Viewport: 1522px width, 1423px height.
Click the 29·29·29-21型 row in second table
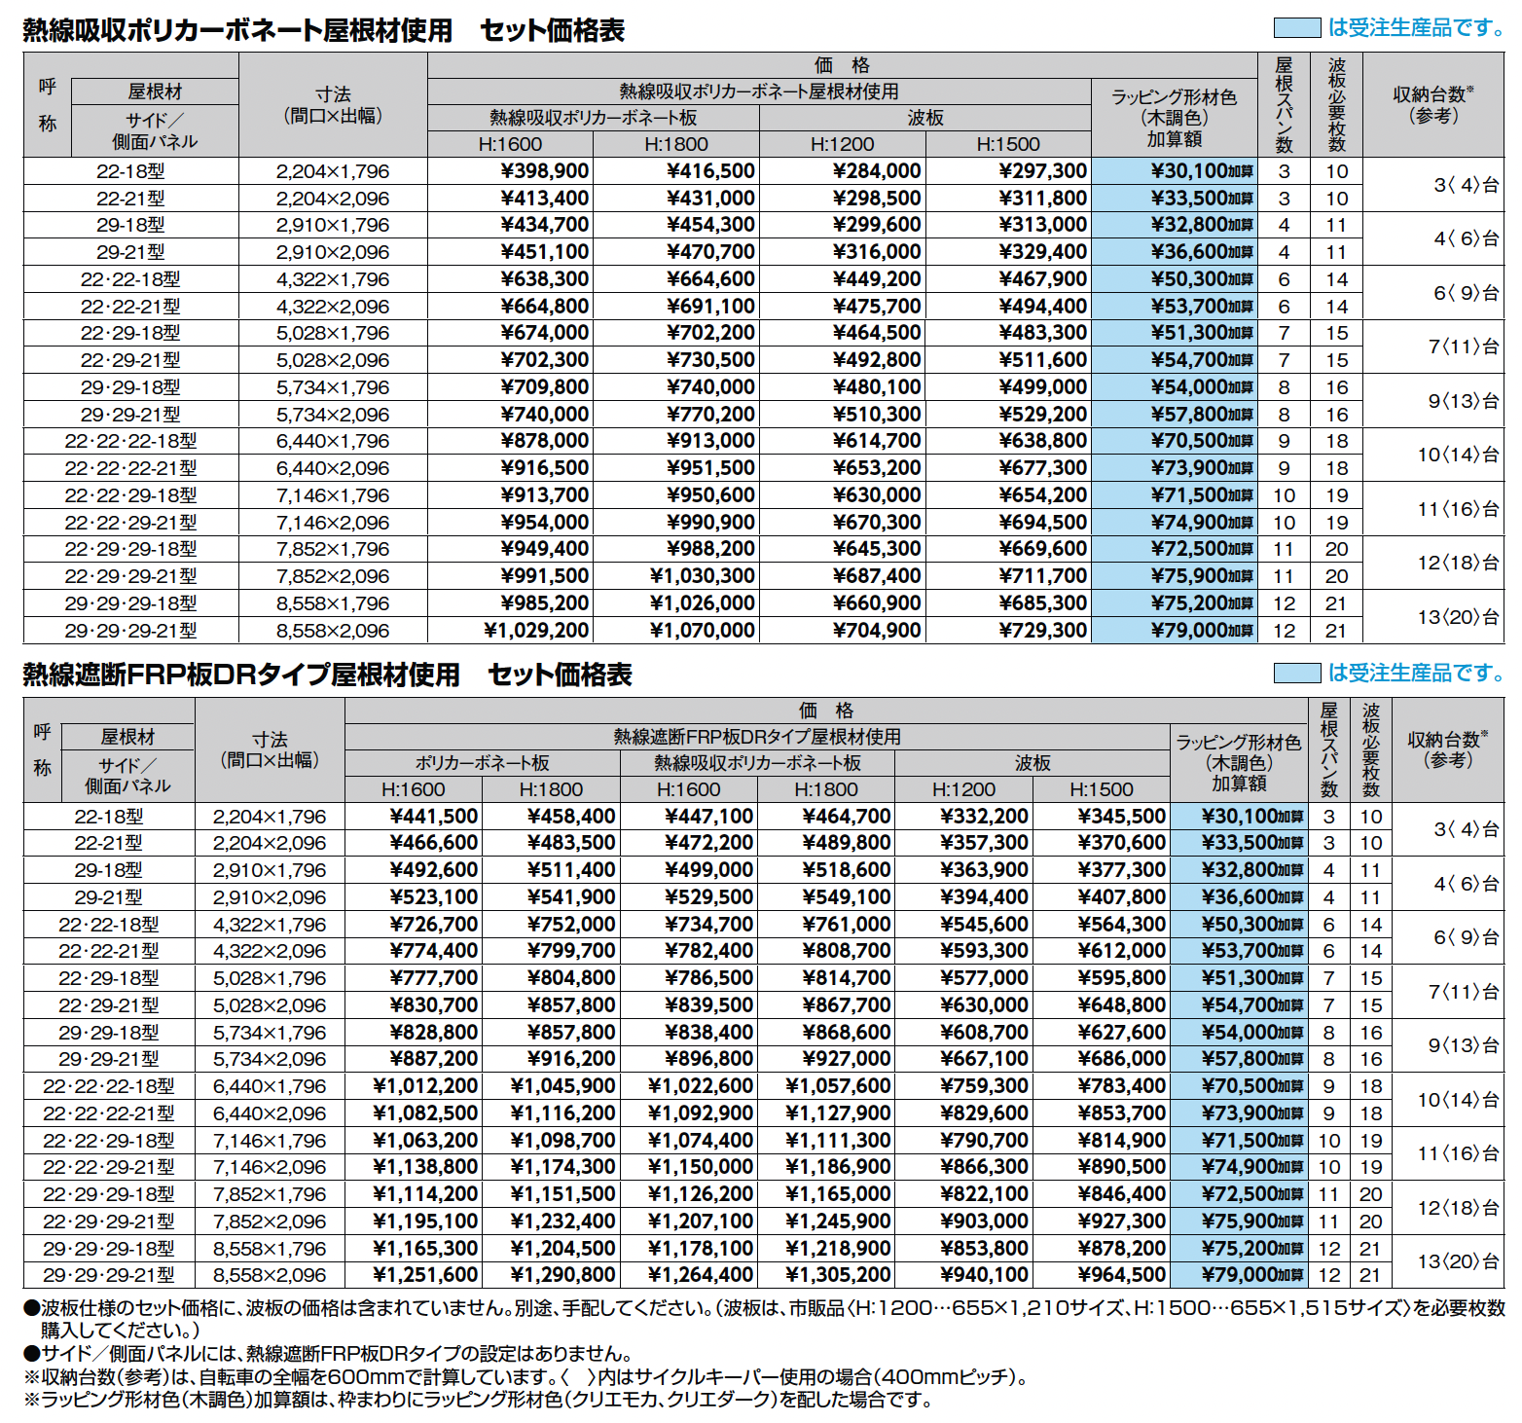(x=109, y=1275)
